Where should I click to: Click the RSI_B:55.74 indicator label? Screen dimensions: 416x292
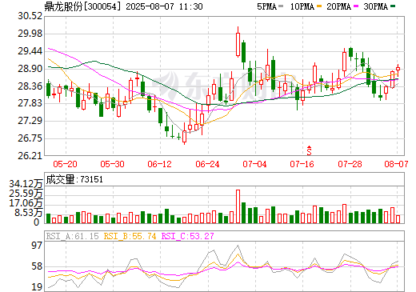pos(130,236)
